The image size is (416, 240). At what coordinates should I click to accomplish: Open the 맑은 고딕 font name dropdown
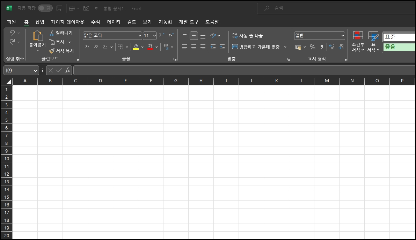139,35
